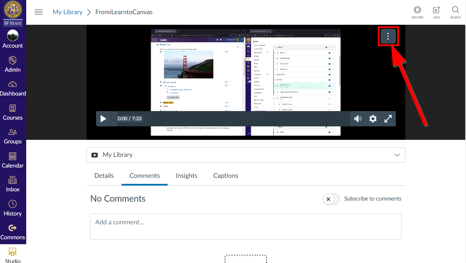Click the Add media button

(437, 12)
